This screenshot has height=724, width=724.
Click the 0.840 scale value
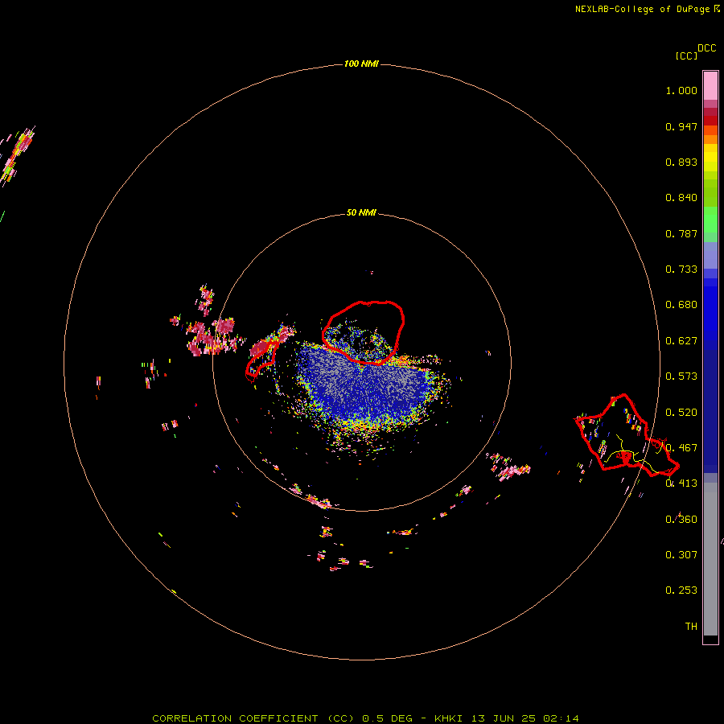point(681,198)
